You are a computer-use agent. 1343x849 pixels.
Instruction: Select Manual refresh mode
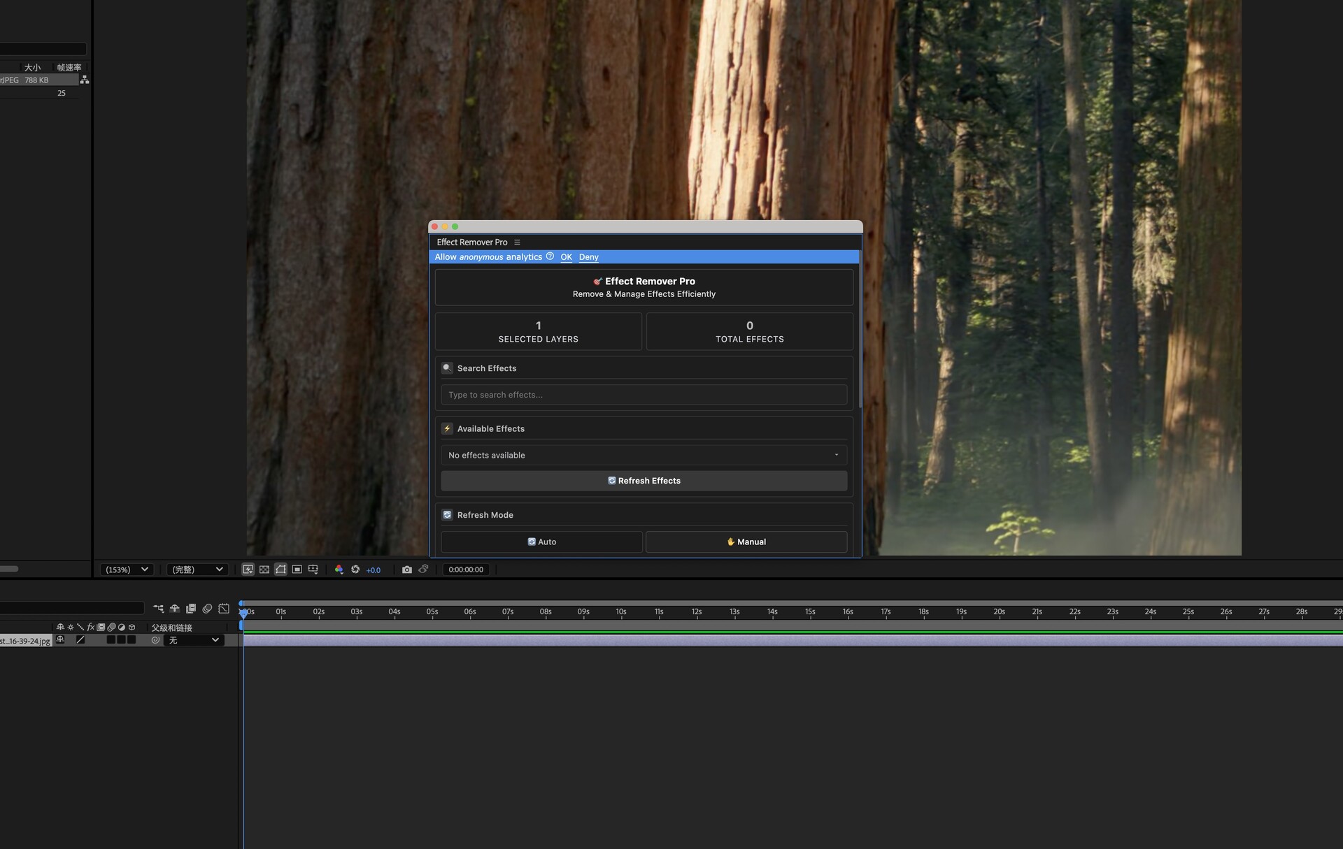tap(746, 542)
